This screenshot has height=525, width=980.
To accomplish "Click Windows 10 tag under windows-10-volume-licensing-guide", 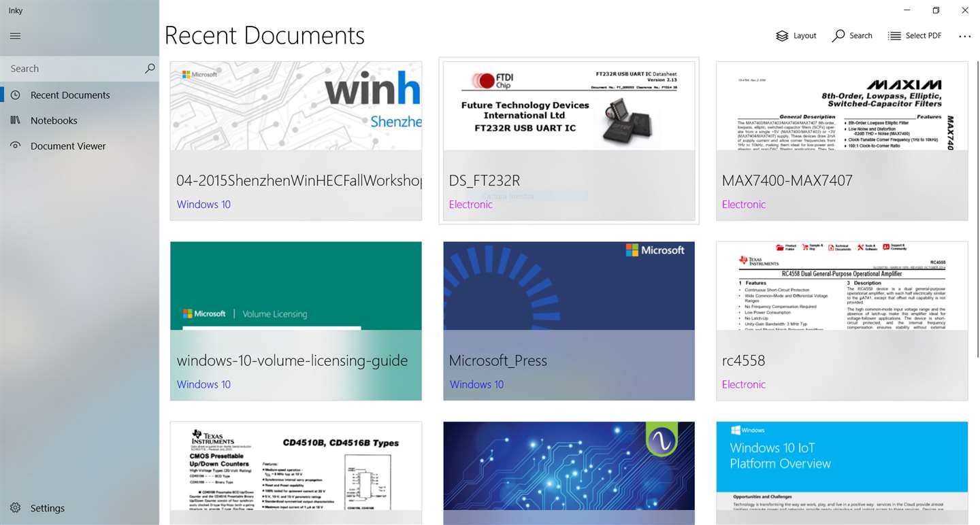I will click(203, 384).
